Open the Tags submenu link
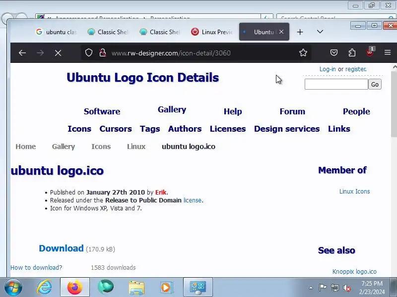This screenshot has width=397, height=297. tap(150, 129)
